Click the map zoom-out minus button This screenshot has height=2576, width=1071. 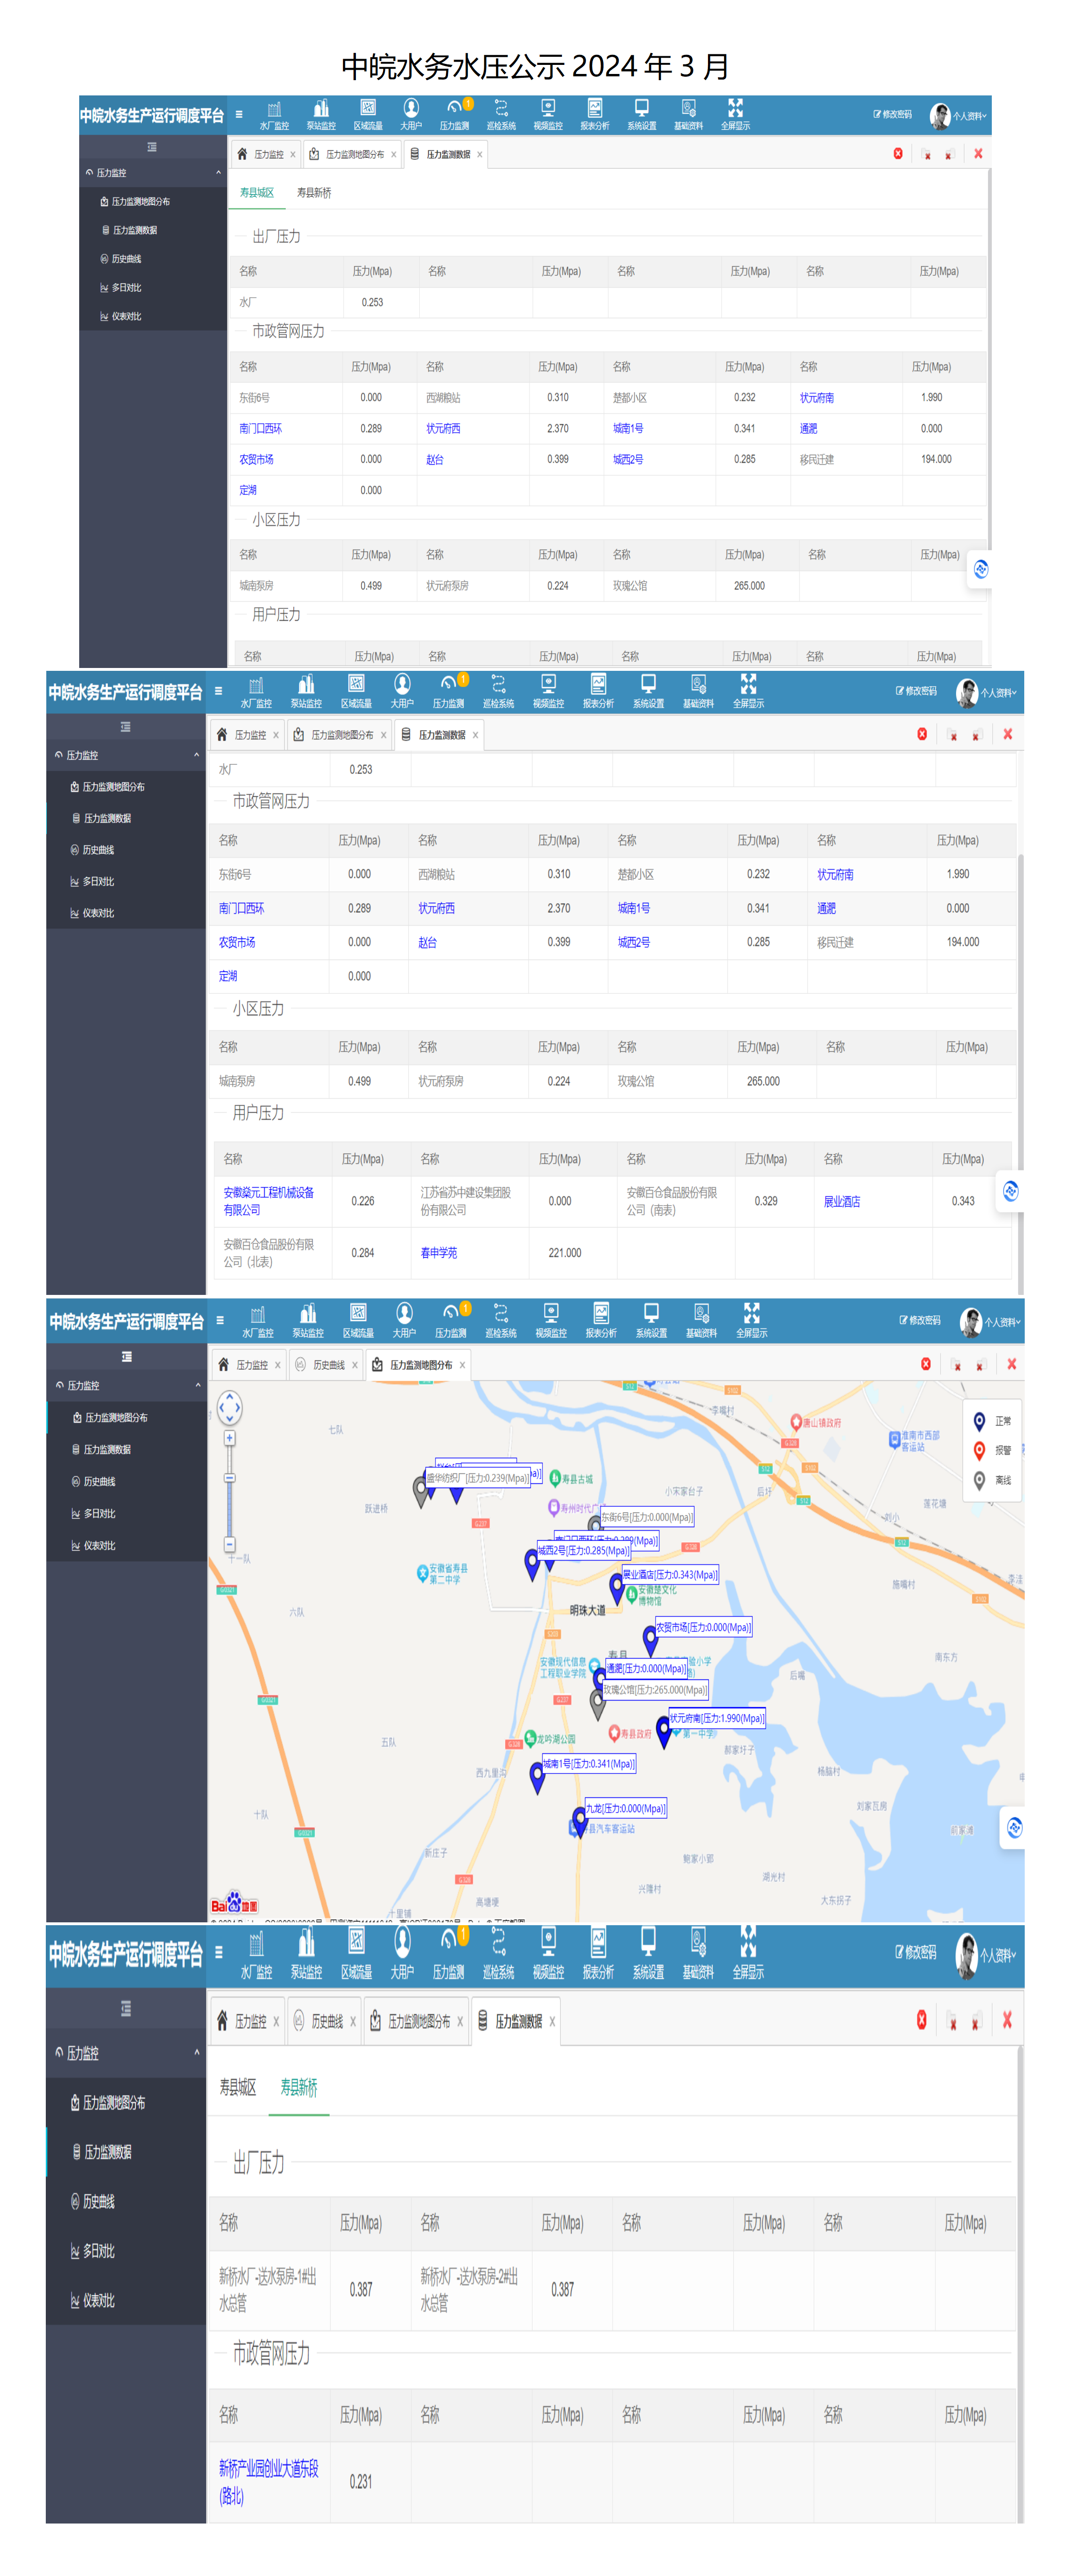[x=229, y=1544]
